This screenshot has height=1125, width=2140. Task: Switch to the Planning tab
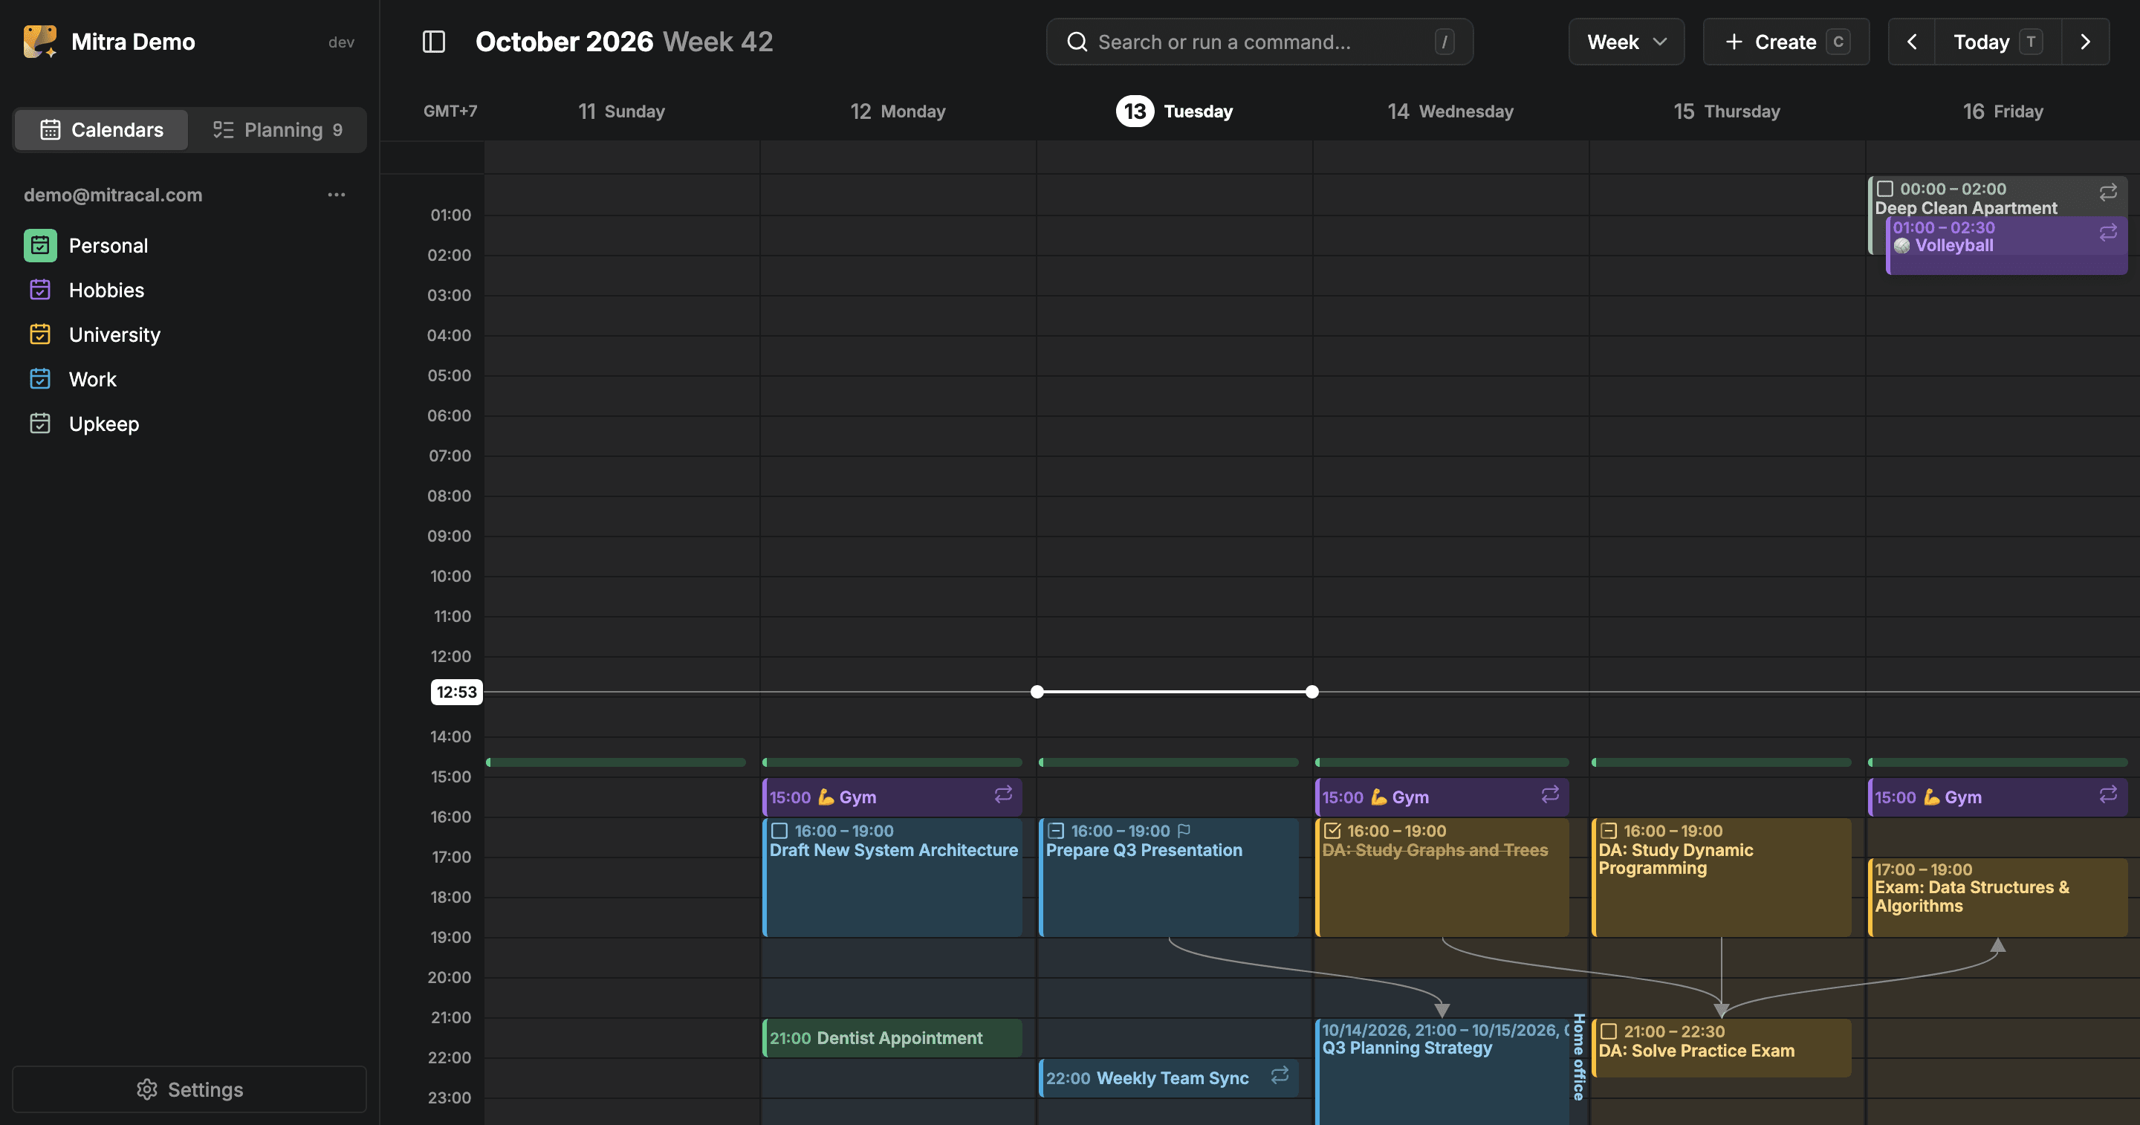(x=277, y=129)
